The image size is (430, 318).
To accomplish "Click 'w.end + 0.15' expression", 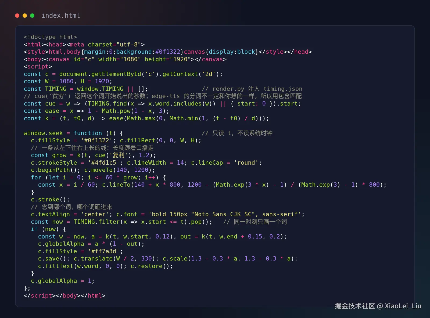I will coord(241,237).
